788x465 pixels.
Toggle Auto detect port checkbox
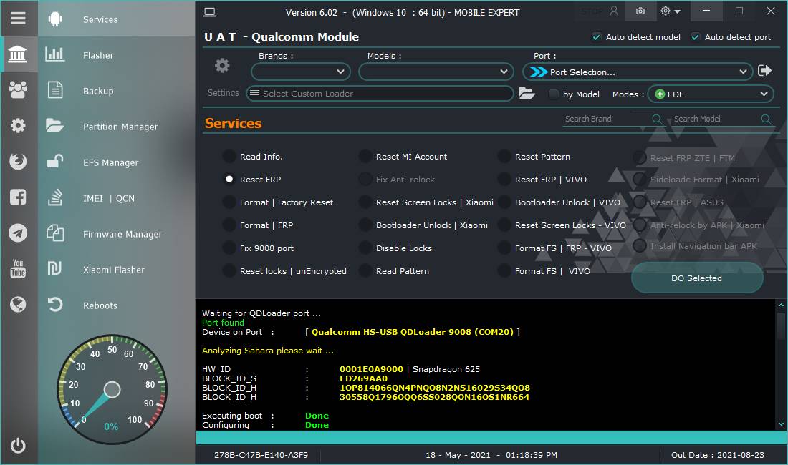696,37
